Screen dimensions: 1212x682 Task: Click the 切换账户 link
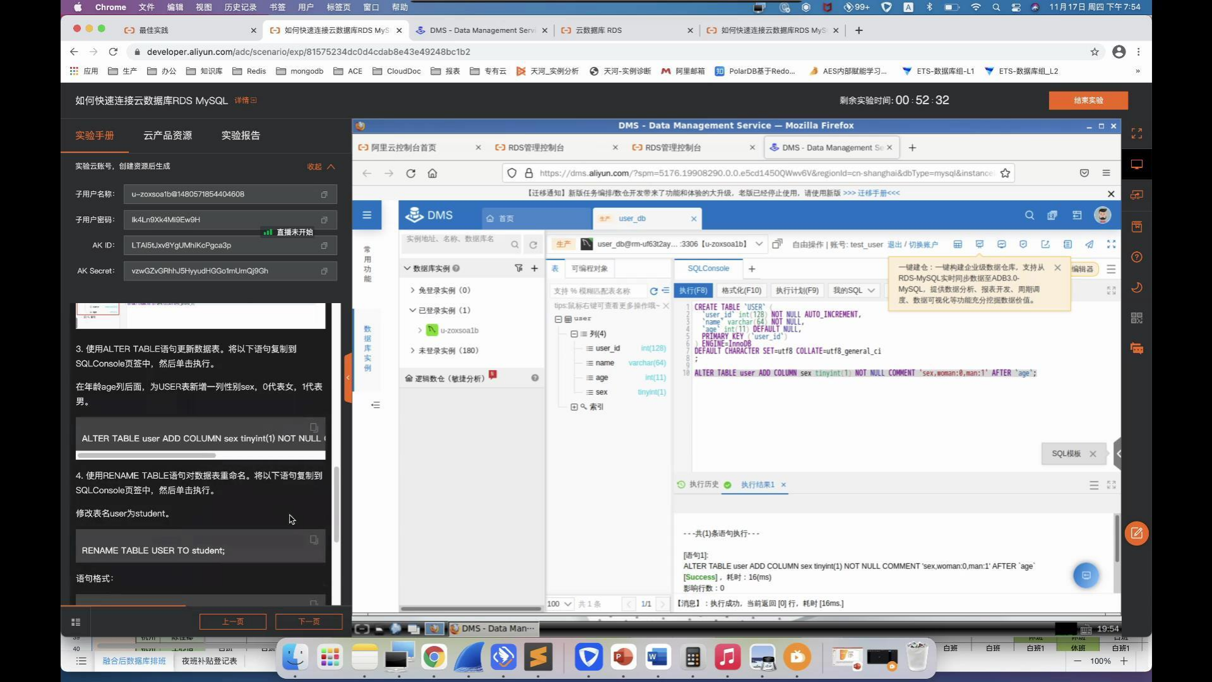pos(923,245)
